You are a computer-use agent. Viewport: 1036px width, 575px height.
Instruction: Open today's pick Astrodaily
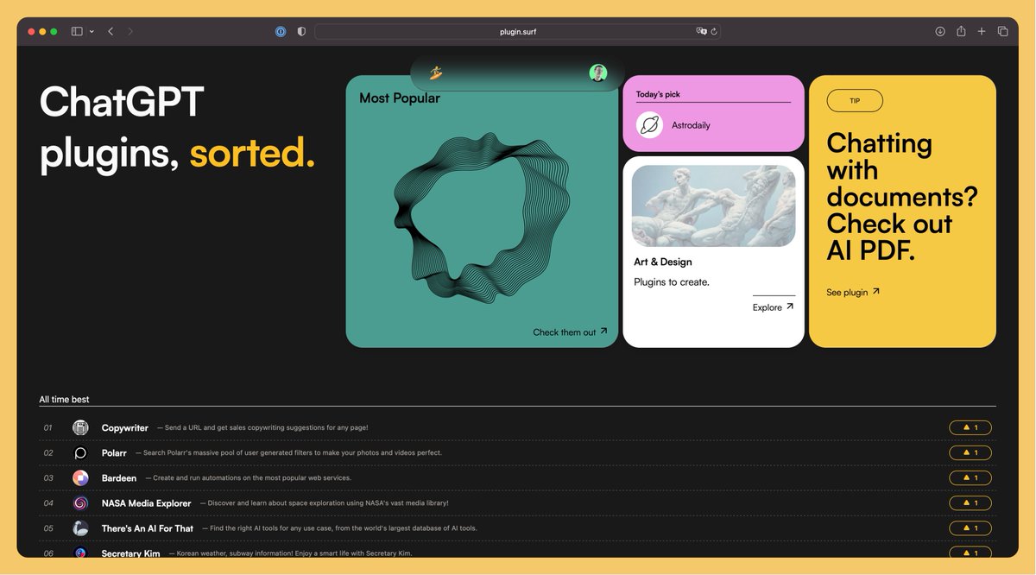(x=713, y=113)
